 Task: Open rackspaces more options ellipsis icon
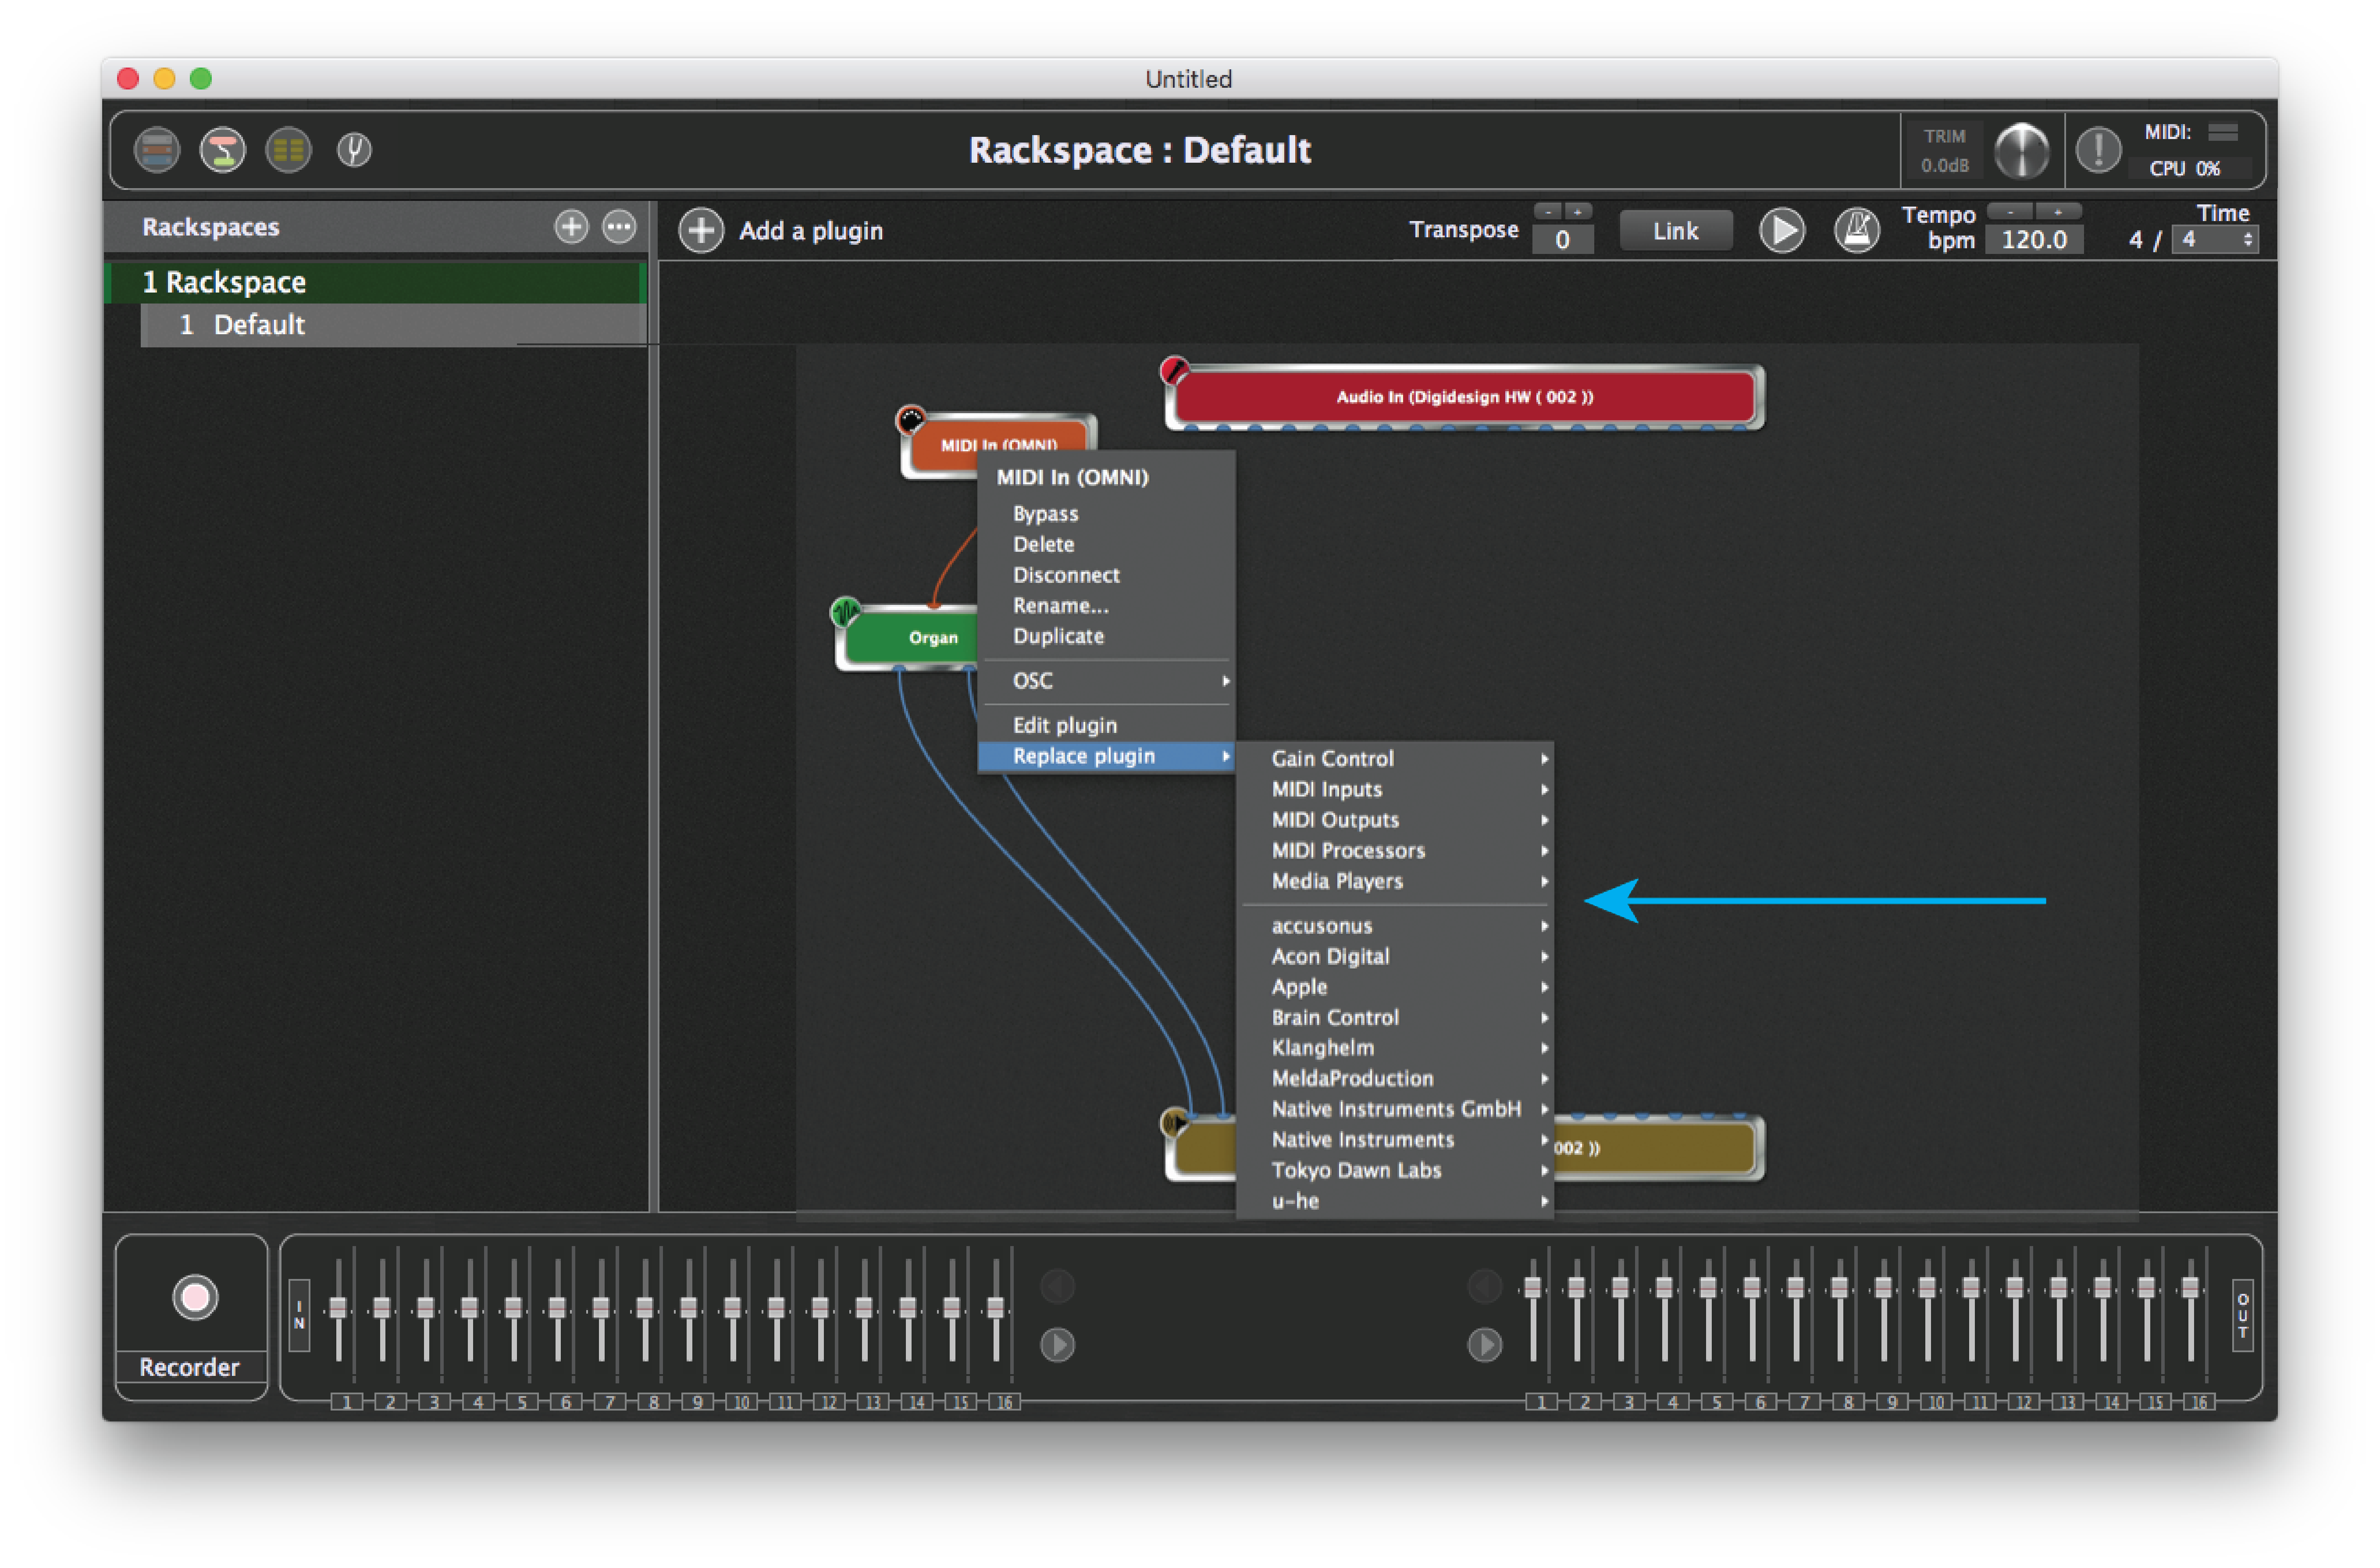point(619,227)
